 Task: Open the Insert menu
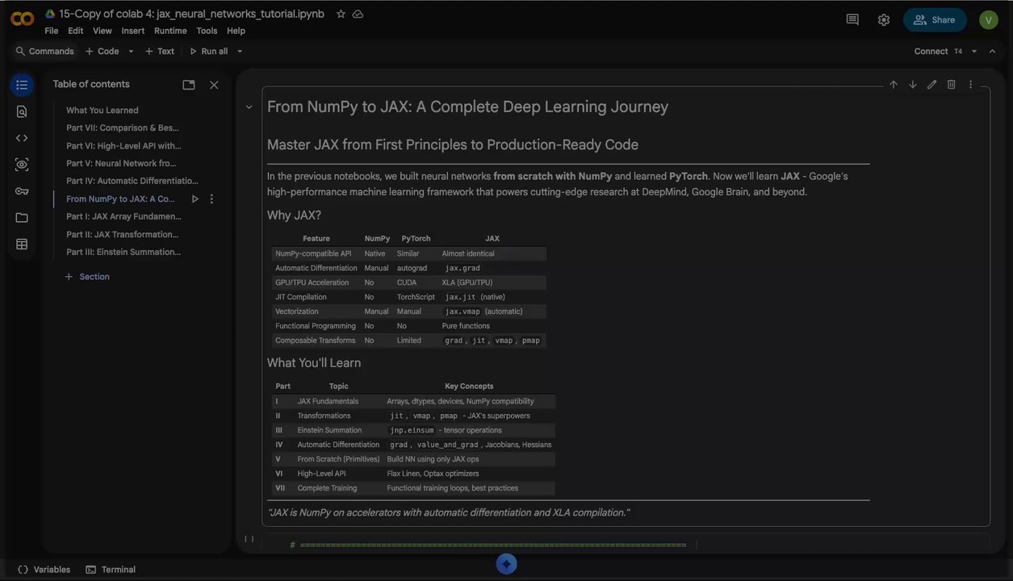click(x=133, y=31)
